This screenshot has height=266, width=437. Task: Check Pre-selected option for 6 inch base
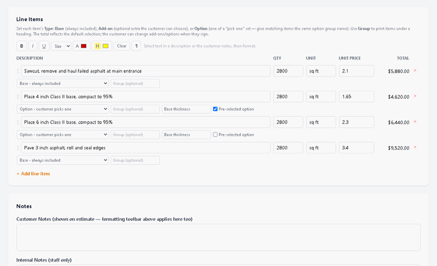215,134
